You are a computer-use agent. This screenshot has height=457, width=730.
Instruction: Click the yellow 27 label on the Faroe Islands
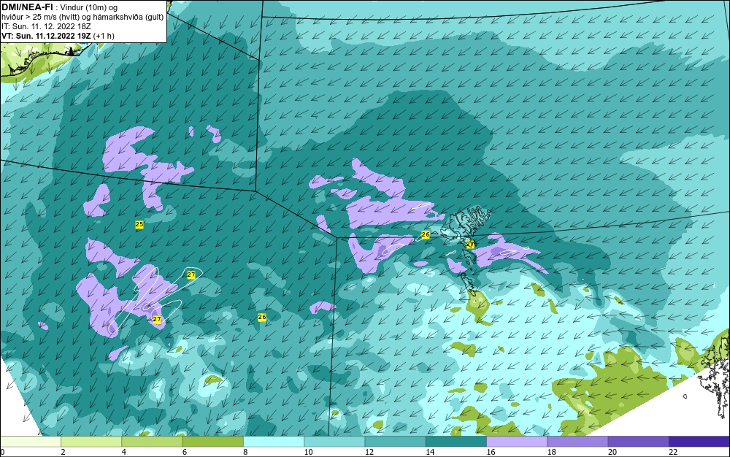(x=469, y=244)
